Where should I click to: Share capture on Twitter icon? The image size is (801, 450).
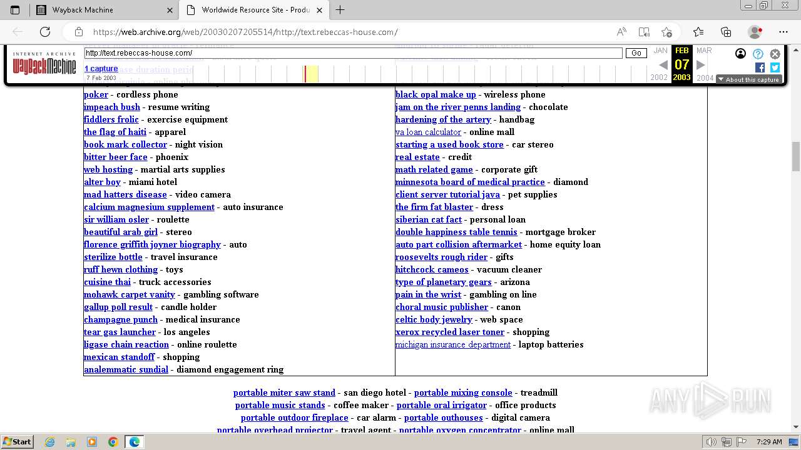775,67
